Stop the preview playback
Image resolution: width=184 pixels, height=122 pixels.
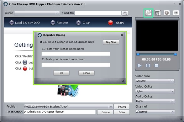(156, 66)
